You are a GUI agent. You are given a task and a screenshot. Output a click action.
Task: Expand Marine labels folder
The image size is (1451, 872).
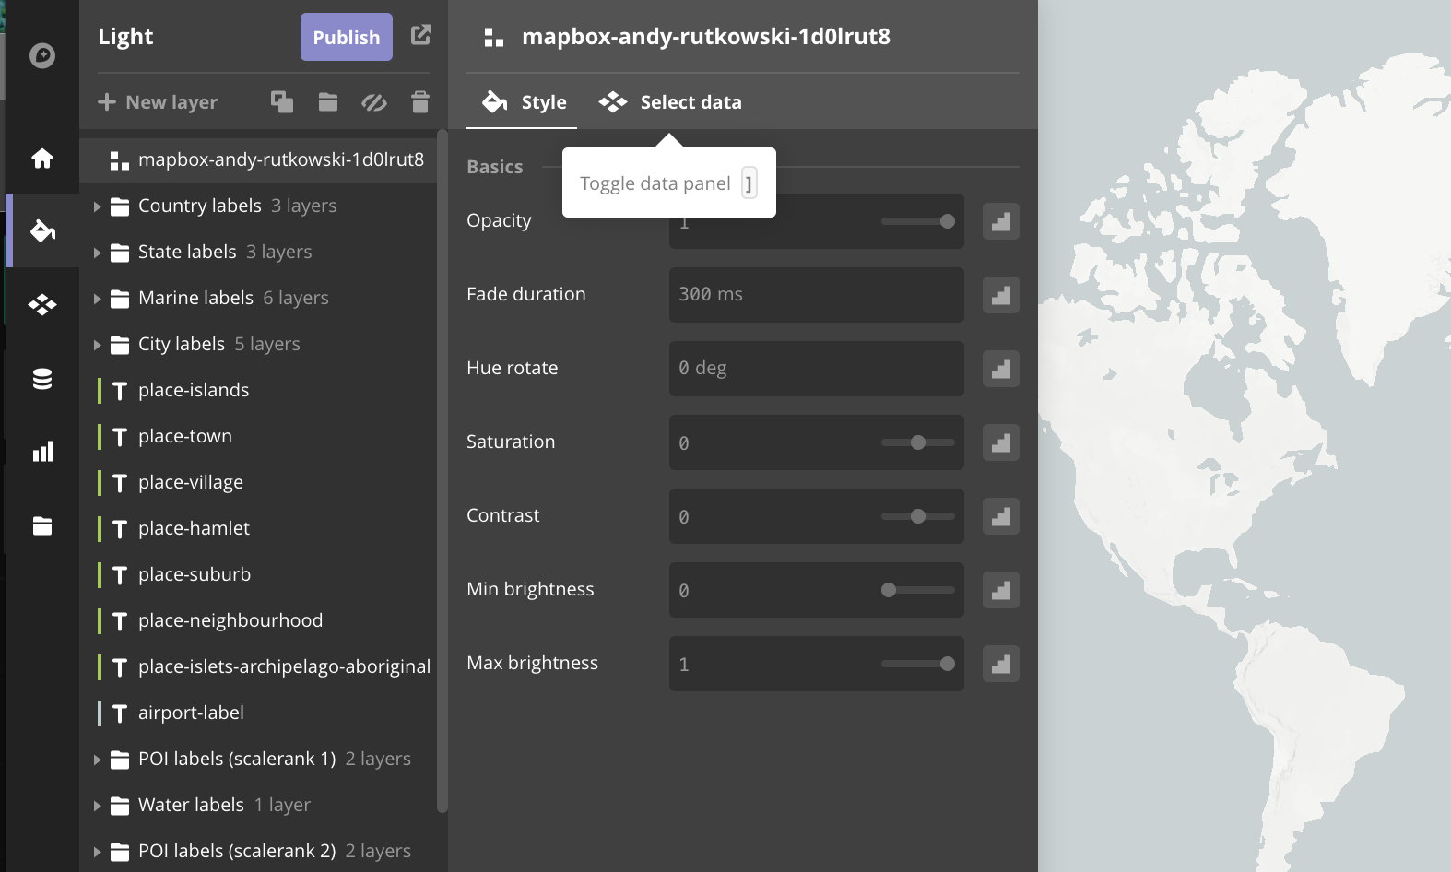[97, 299]
